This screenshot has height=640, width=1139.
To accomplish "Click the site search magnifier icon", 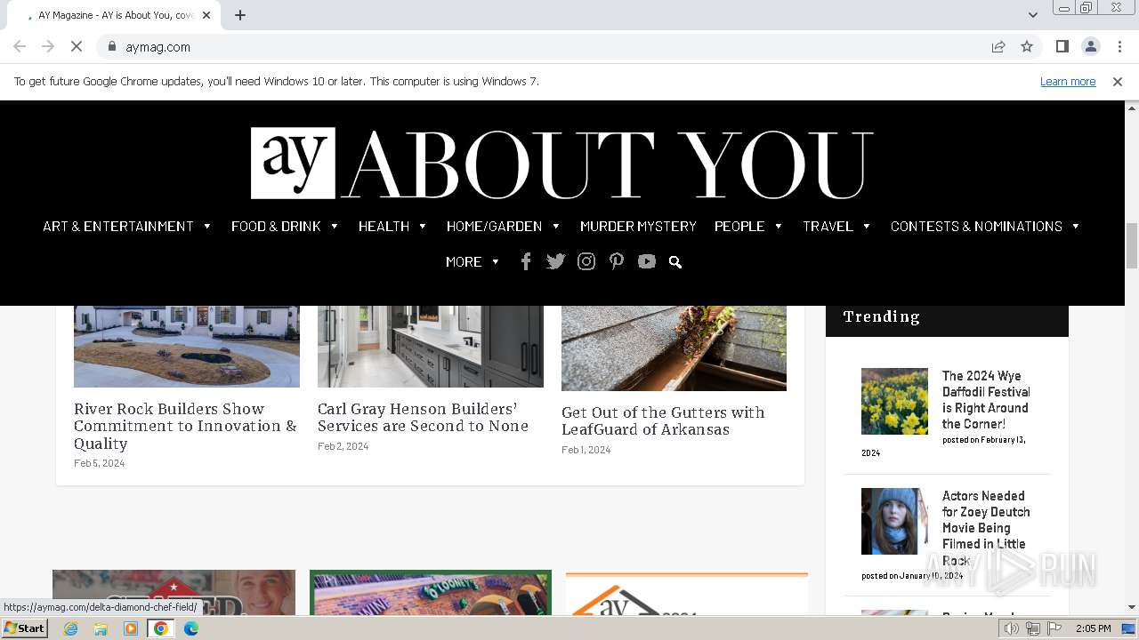I will point(675,262).
